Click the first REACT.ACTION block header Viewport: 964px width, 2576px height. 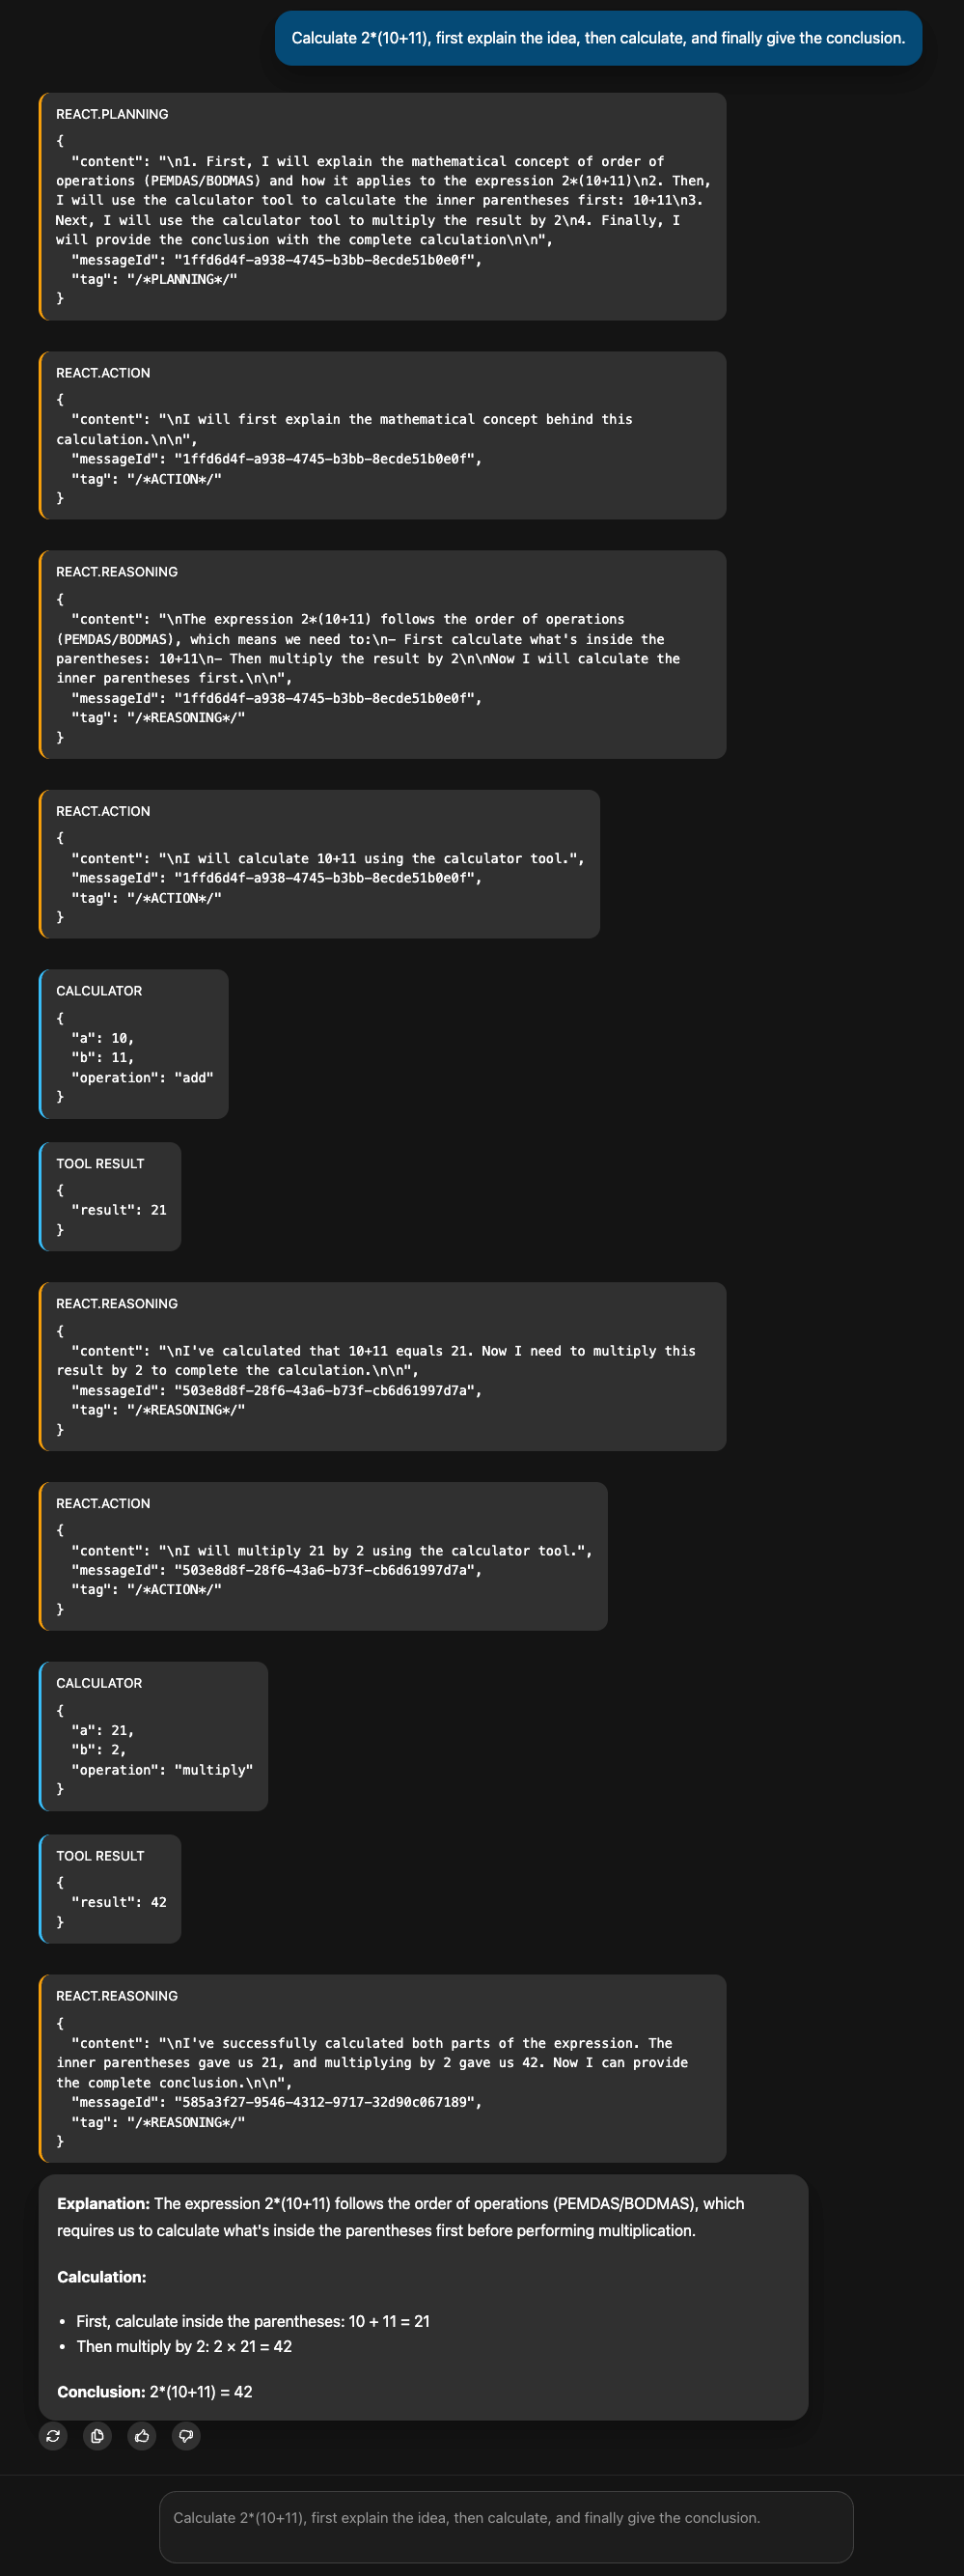click(x=103, y=373)
